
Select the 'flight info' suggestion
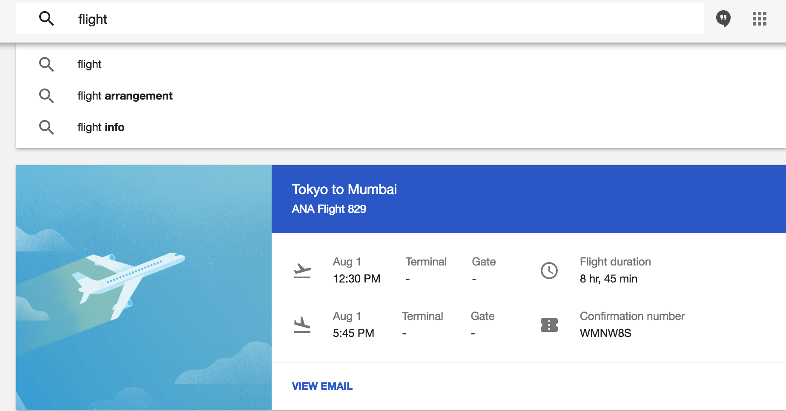pyautogui.click(x=401, y=127)
